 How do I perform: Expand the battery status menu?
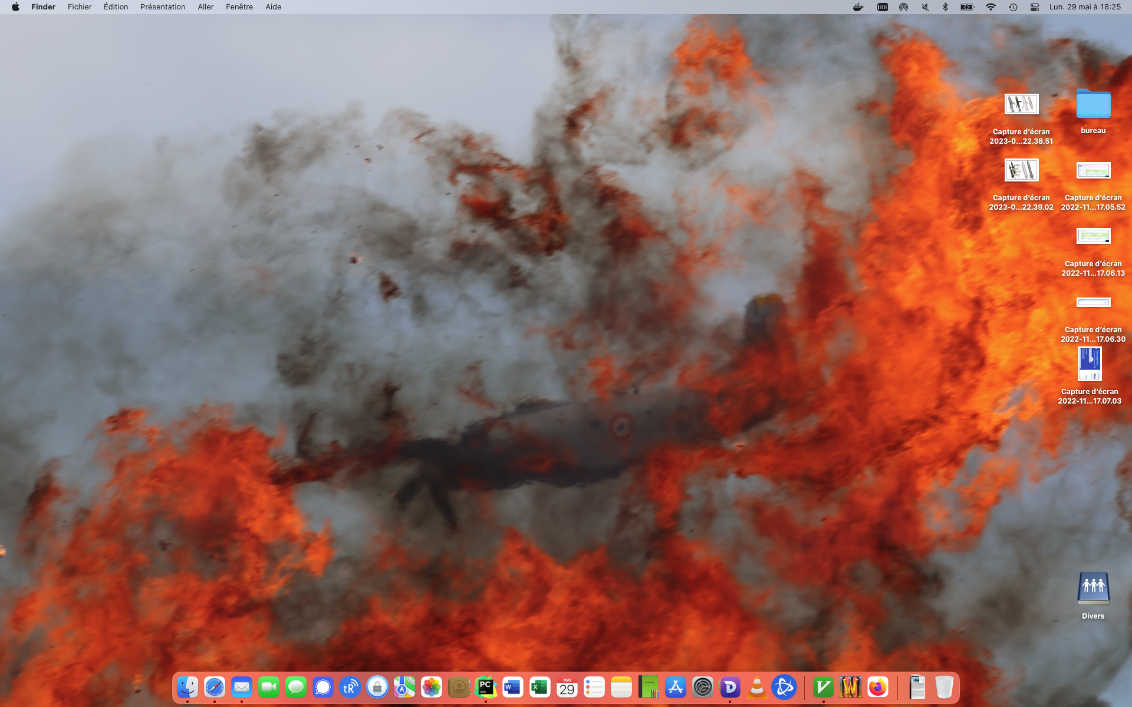point(967,7)
